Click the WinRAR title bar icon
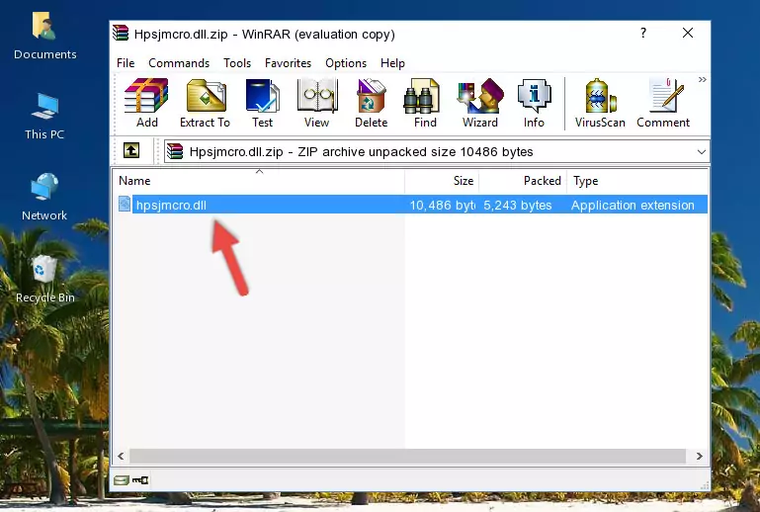Viewport: 760px width, 512px height. [x=121, y=34]
